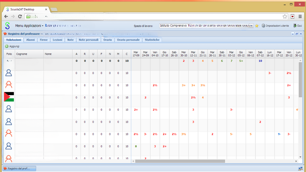306x172 pixels.
Task: Click Registro del prof taskbar button
Action: (19, 169)
